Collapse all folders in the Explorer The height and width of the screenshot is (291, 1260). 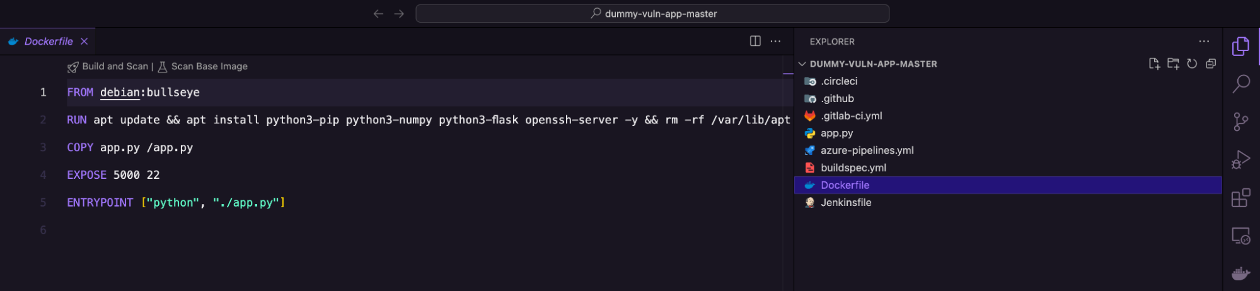pos(1211,64)
